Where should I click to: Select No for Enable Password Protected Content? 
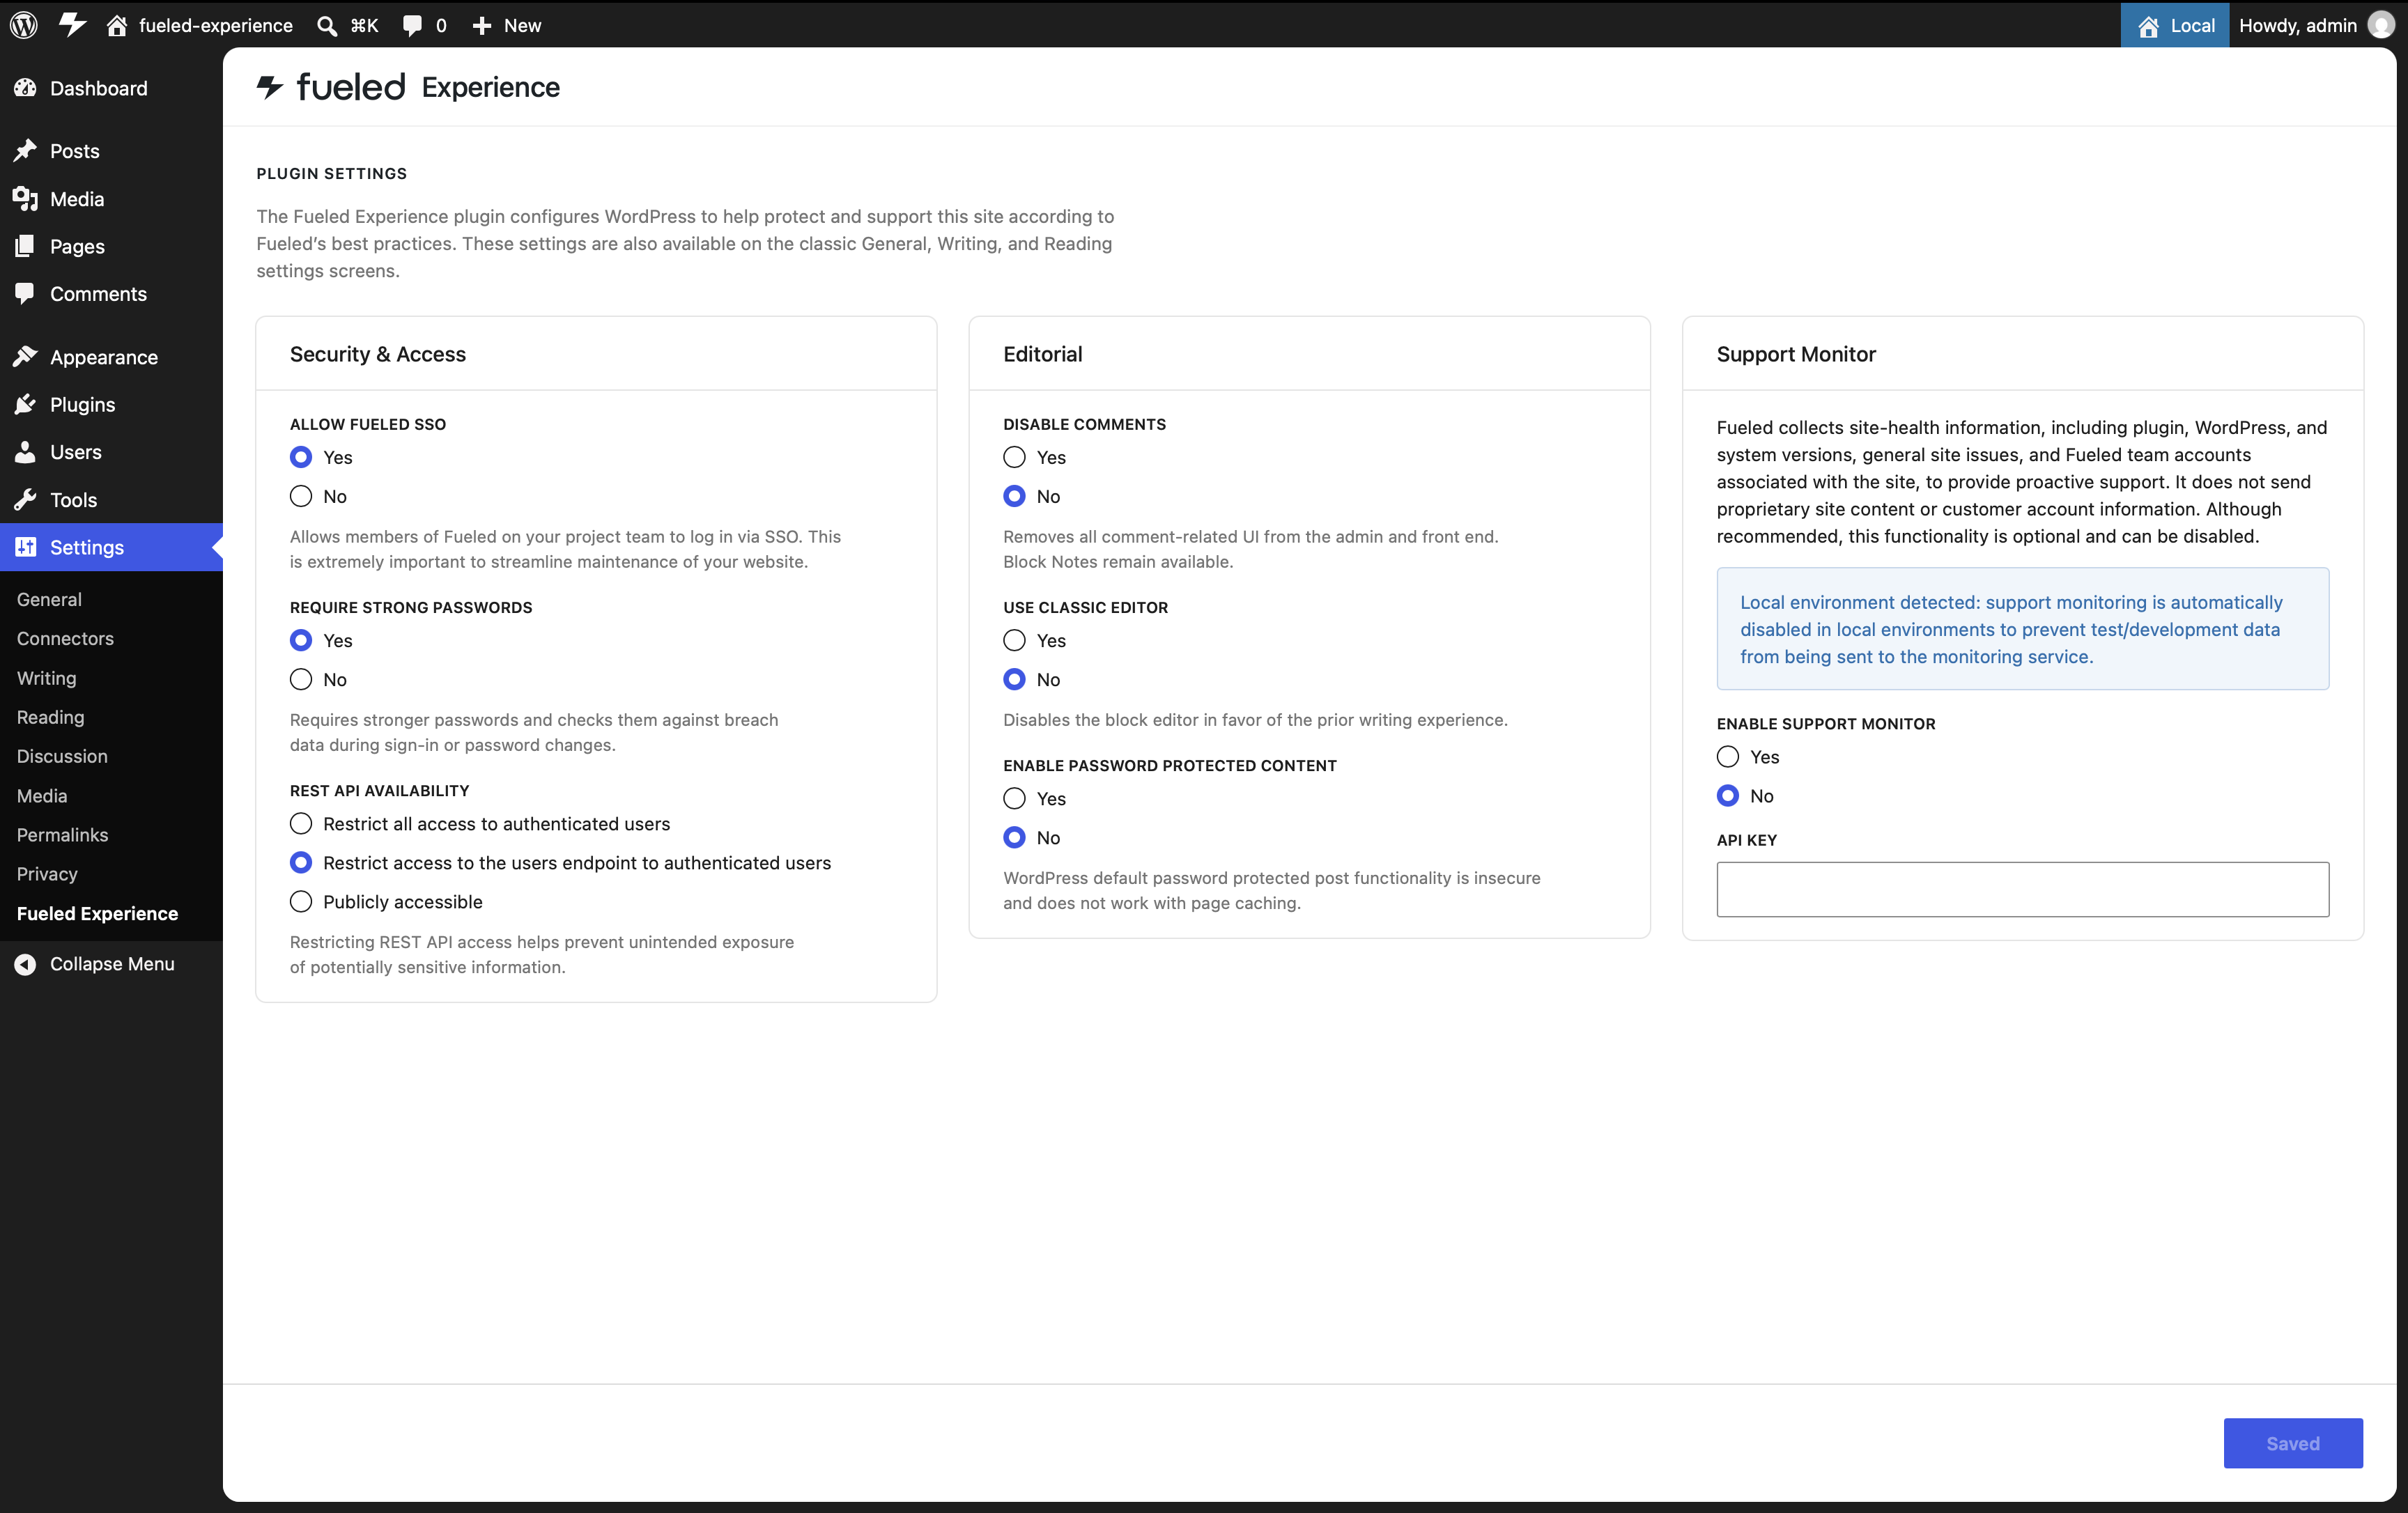point(1014,837)
